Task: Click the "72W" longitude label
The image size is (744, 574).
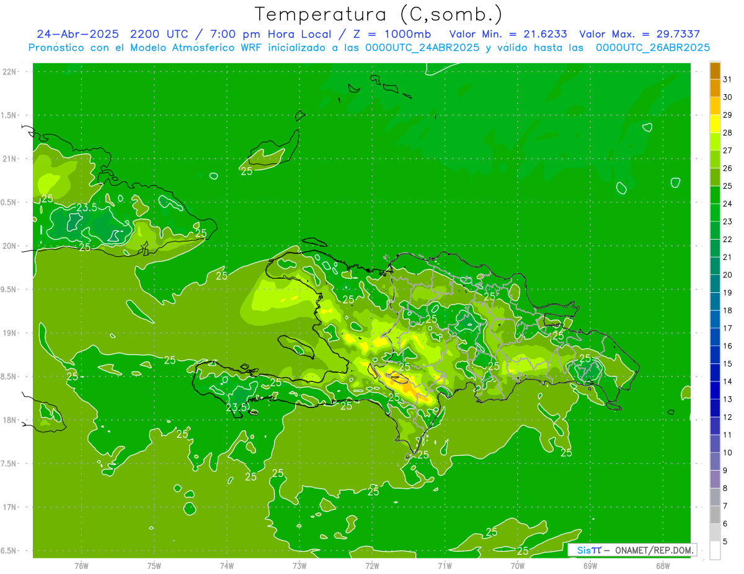Action: [372, 566]
